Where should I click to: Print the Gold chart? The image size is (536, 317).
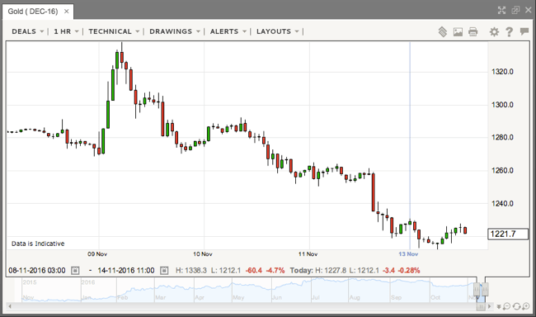pos(473,32)
